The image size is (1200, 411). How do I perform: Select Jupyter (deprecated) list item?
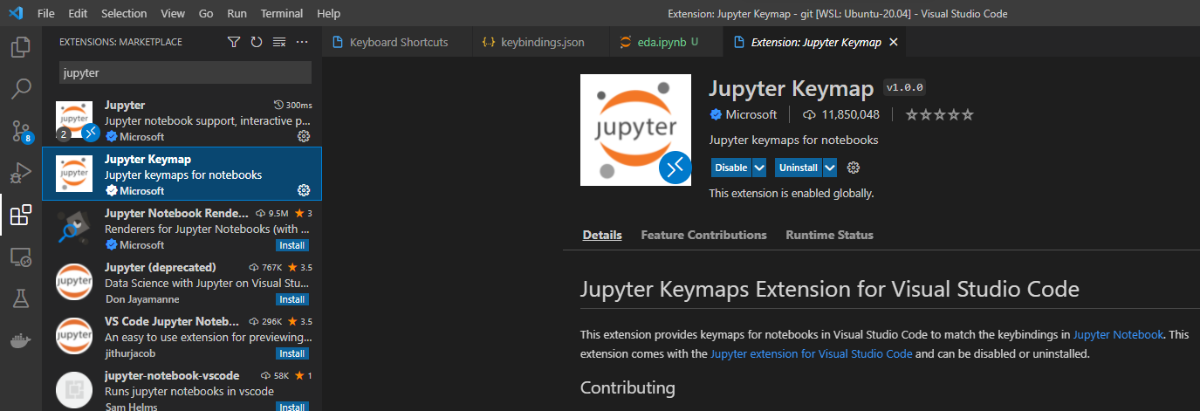coord(182,282)
